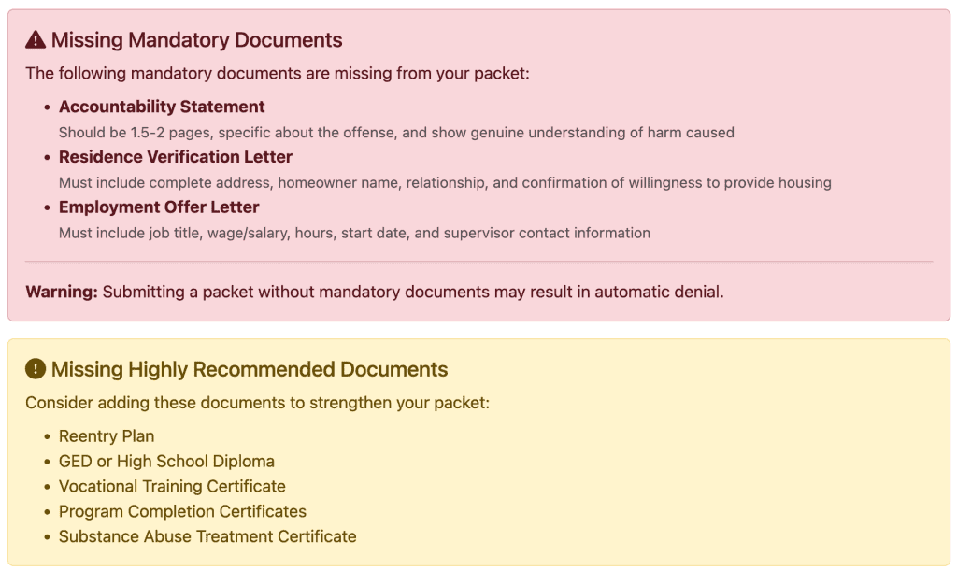This screenshot has height=571, width=957.
Task: Click the Vocational Training Certificate item
Action: click(x=172, y=487)
